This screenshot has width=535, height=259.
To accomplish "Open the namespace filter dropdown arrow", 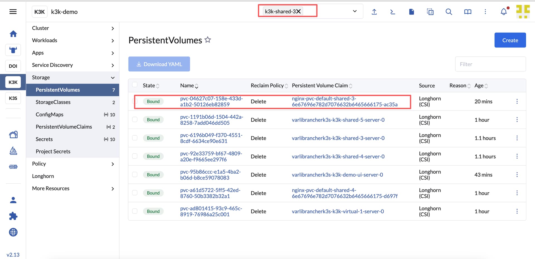I will [x=355, y=11].
